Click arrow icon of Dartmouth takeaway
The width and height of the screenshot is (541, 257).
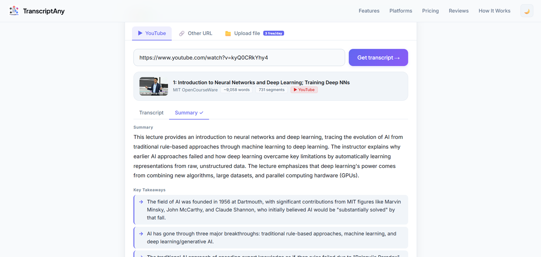click(141, 202)
